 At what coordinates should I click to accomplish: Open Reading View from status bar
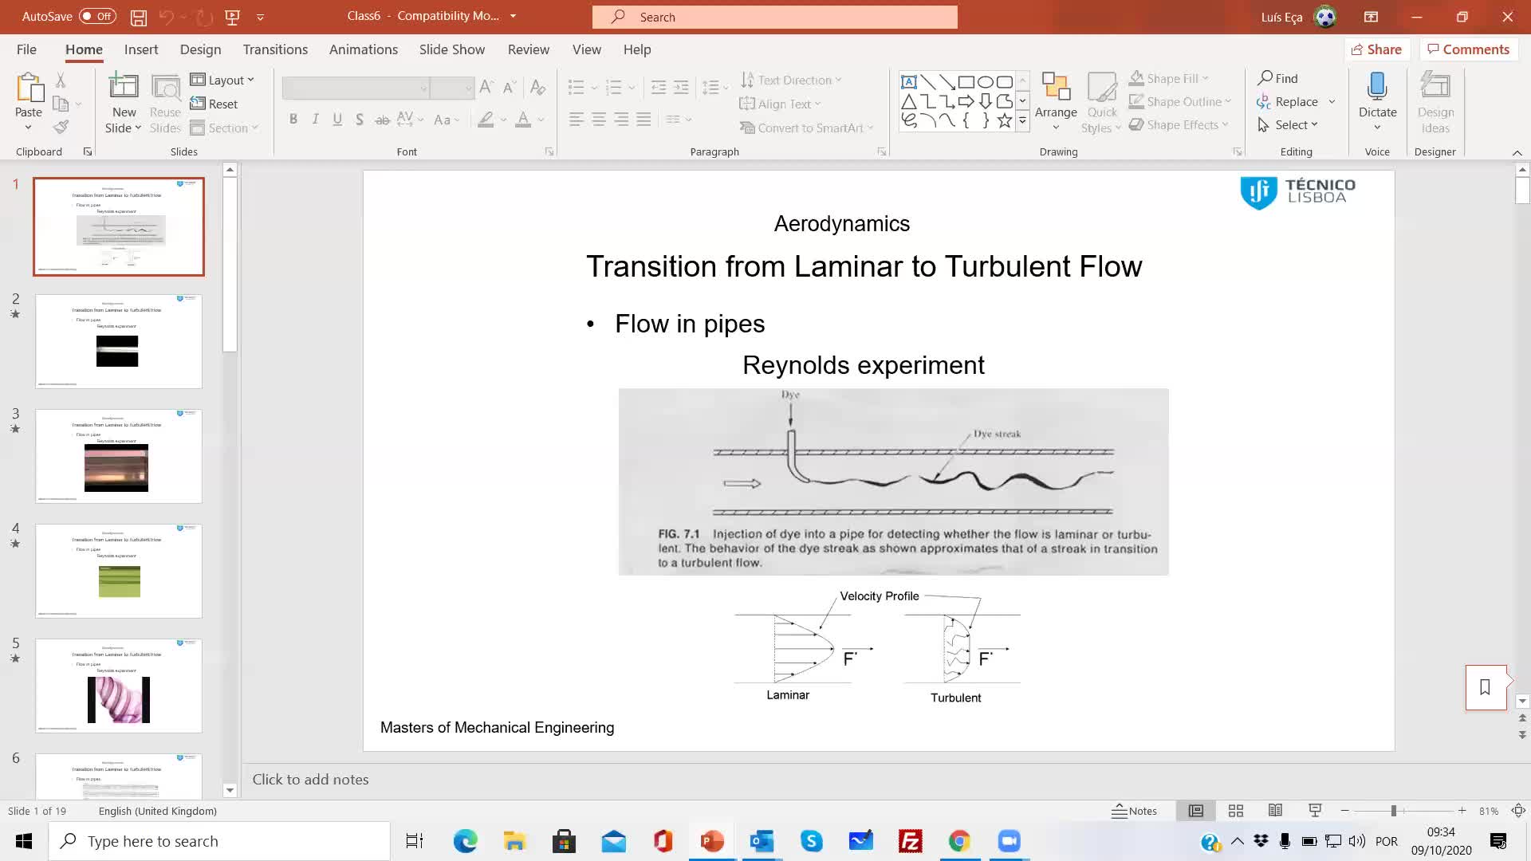tap(1275, 811)
